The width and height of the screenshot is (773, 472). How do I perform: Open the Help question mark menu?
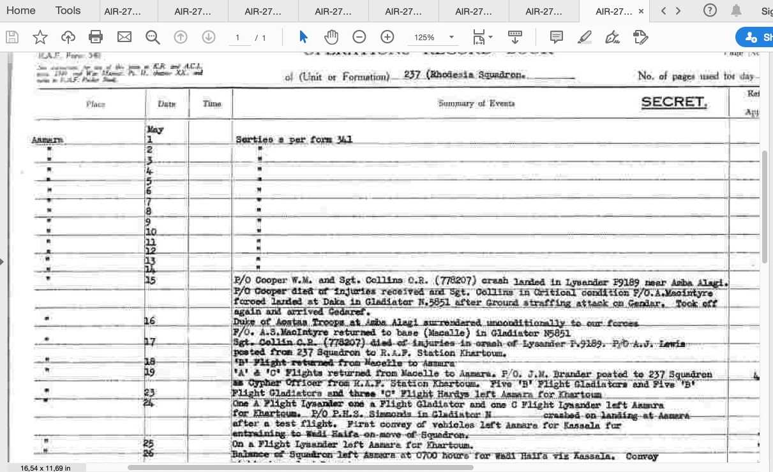[709, 10]
